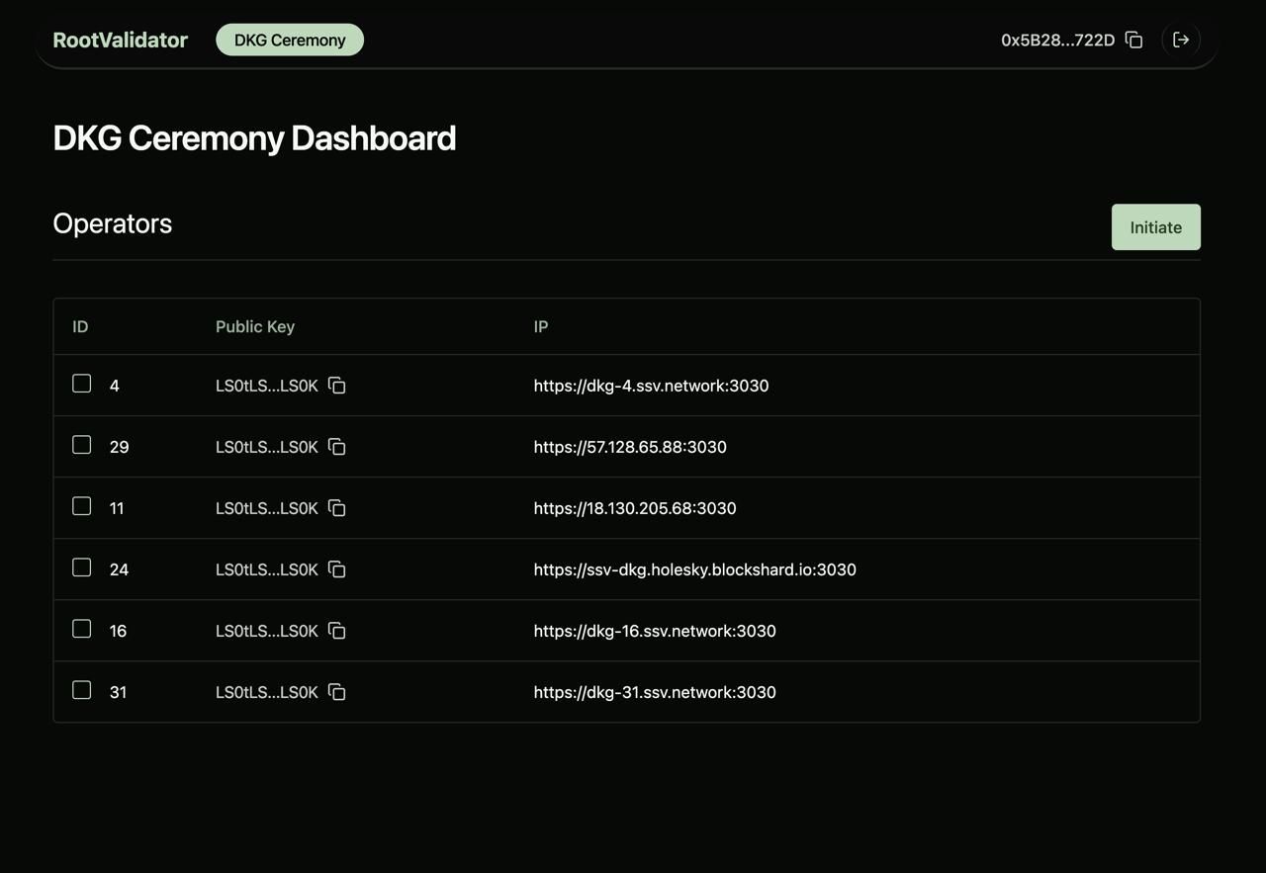Enable the operator 24 checkbox

(82, 567)
